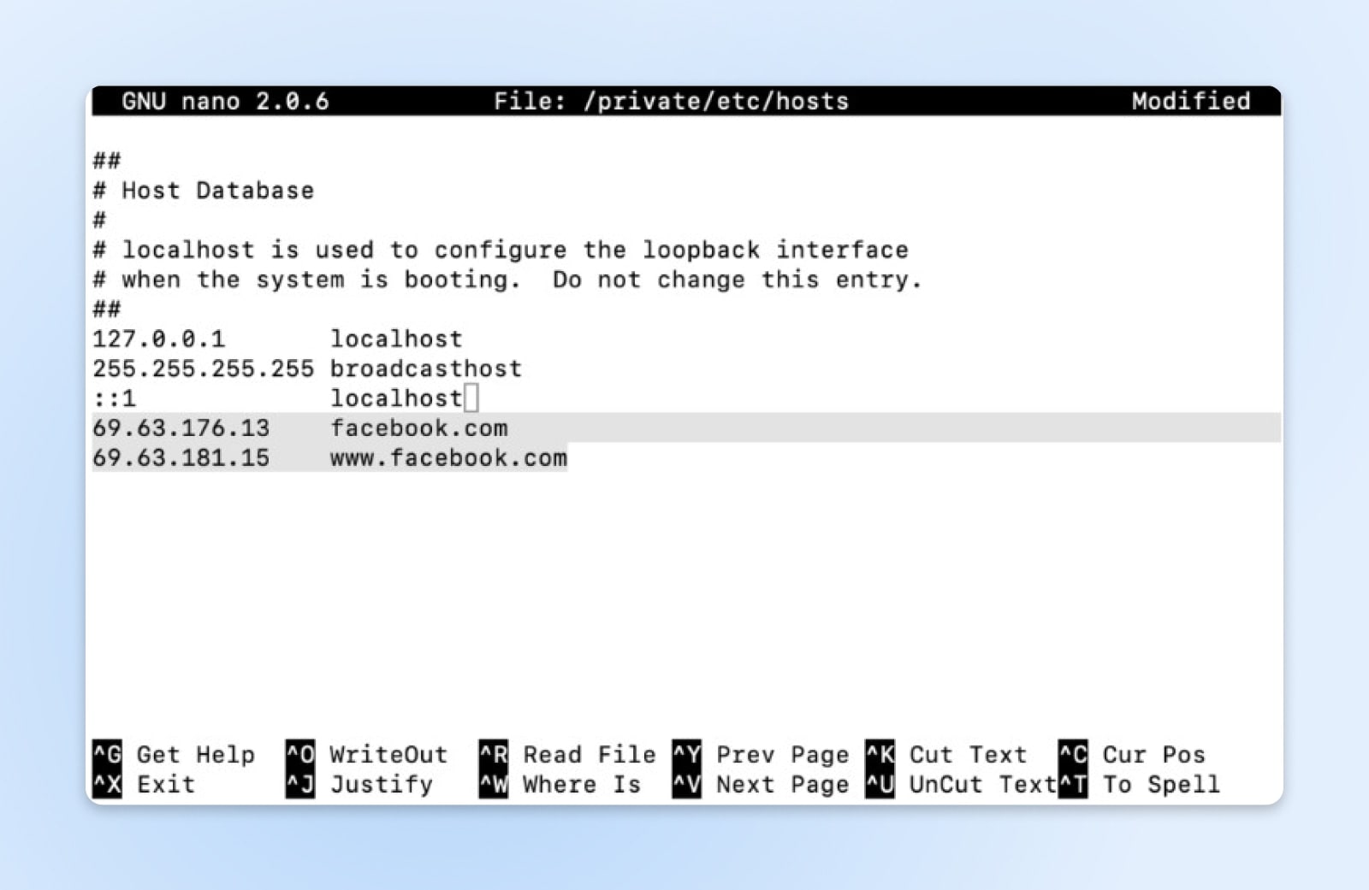This screenshot has width=1369, height=890.
Task: Click the ^O WriteOut shortcut badge
Action: pyautogui.click(x=301, y=754)
